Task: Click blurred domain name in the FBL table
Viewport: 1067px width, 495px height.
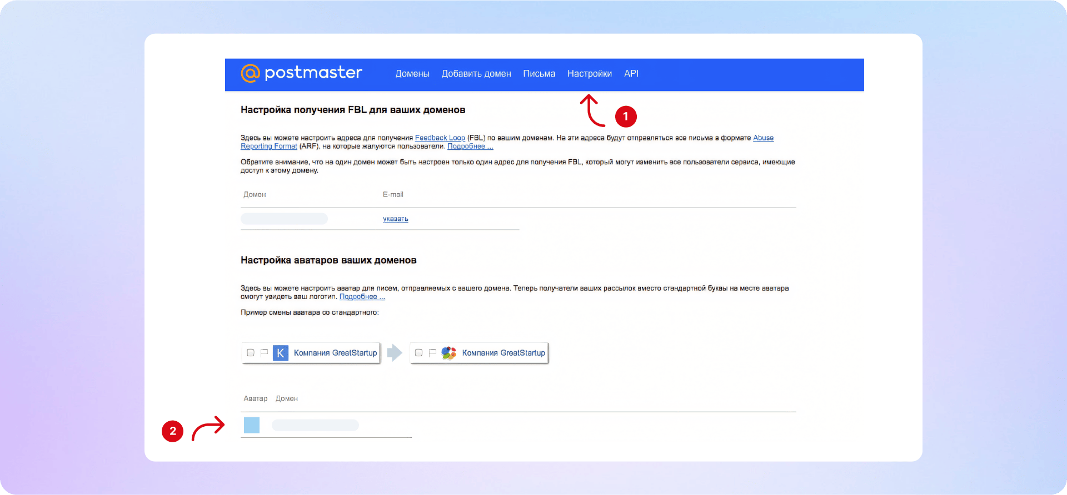Action: tap(284, 219)
